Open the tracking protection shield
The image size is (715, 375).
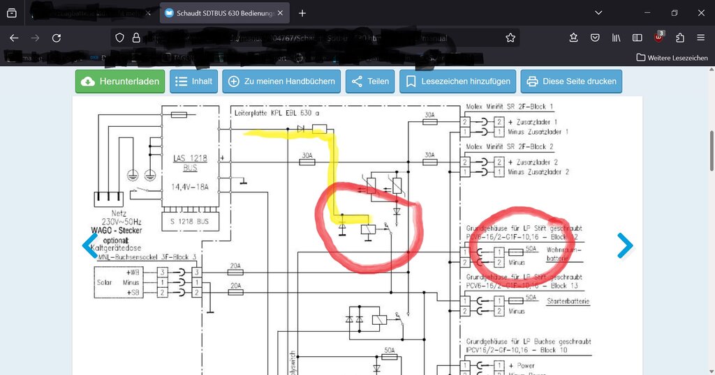click(x=119, y=38)
